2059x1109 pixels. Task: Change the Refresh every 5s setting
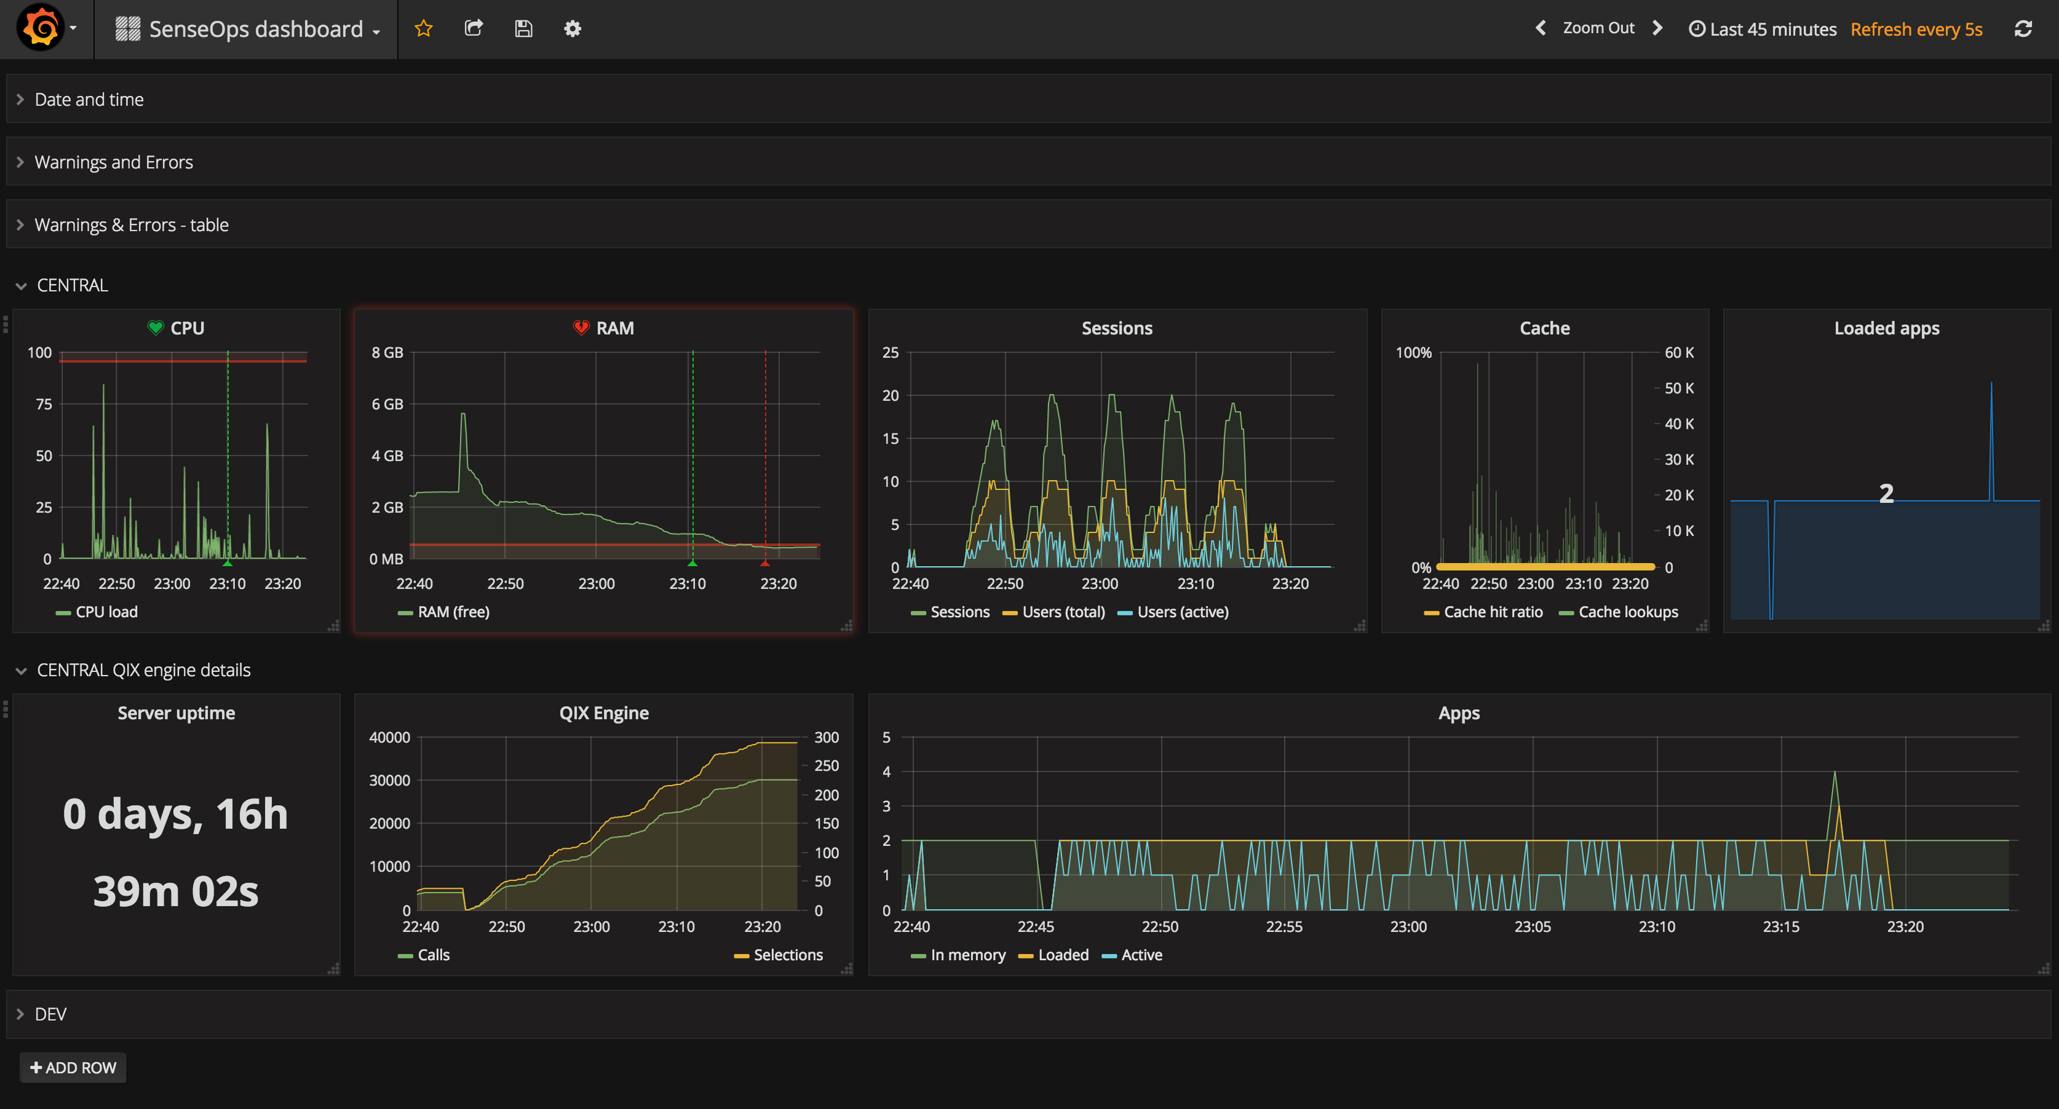point(1917,29)
